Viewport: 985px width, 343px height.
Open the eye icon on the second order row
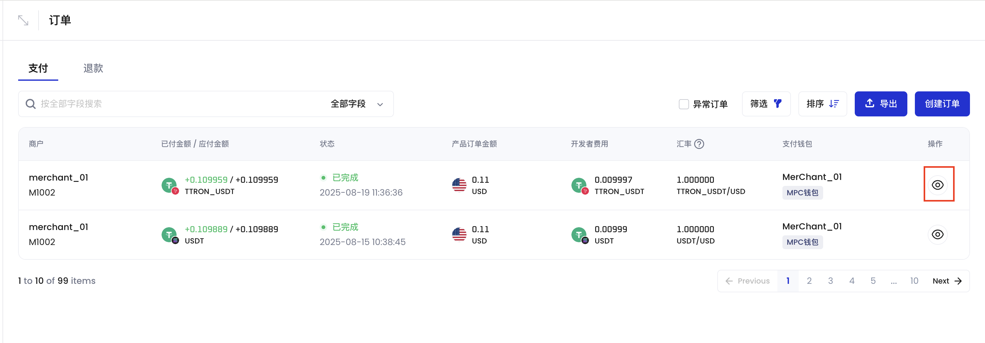(x=938, y=234)
